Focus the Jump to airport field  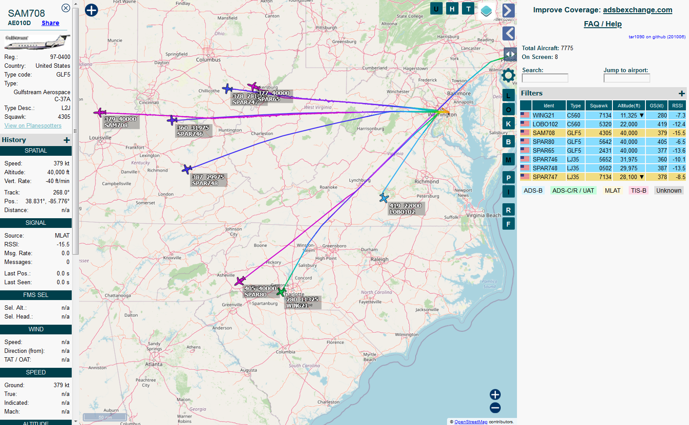coord(627,78)
